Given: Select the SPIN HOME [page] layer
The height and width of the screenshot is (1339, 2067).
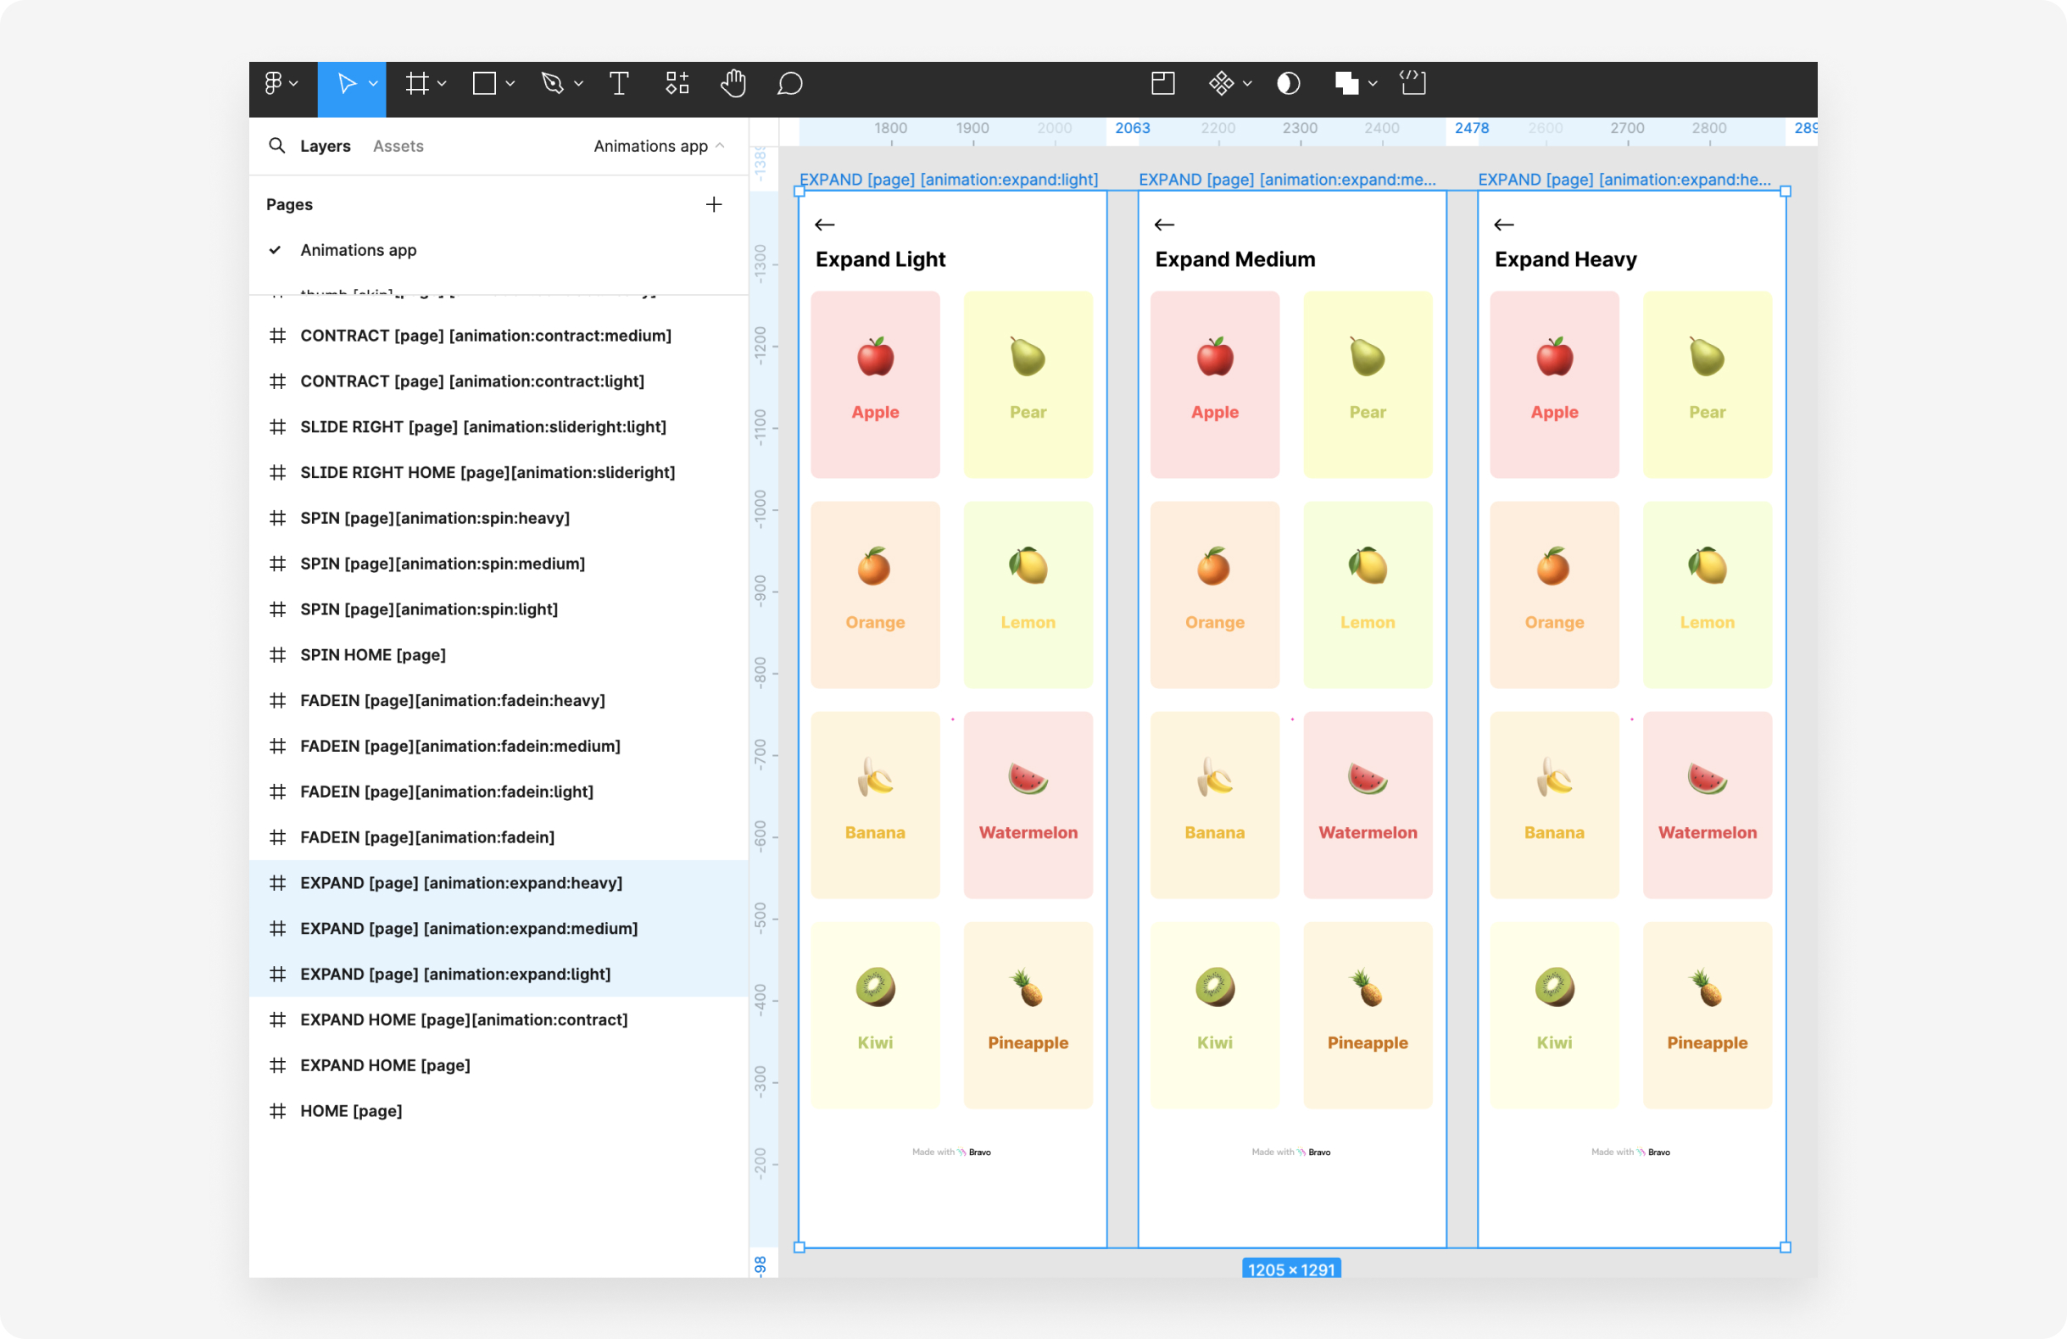Looking at the screenshot, I should (372, 655).
